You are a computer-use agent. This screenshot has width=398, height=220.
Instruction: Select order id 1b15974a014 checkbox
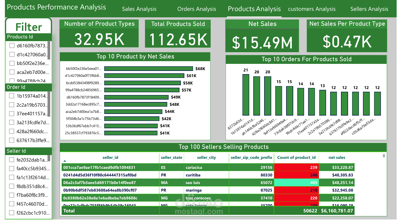(x=12, y=96)
